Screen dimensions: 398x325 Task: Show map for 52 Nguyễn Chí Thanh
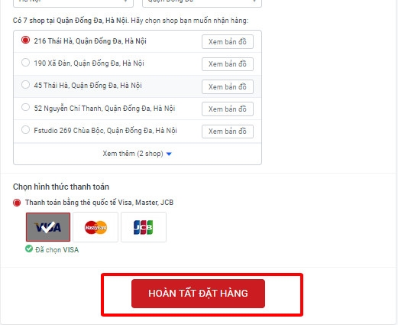(228, 109)
